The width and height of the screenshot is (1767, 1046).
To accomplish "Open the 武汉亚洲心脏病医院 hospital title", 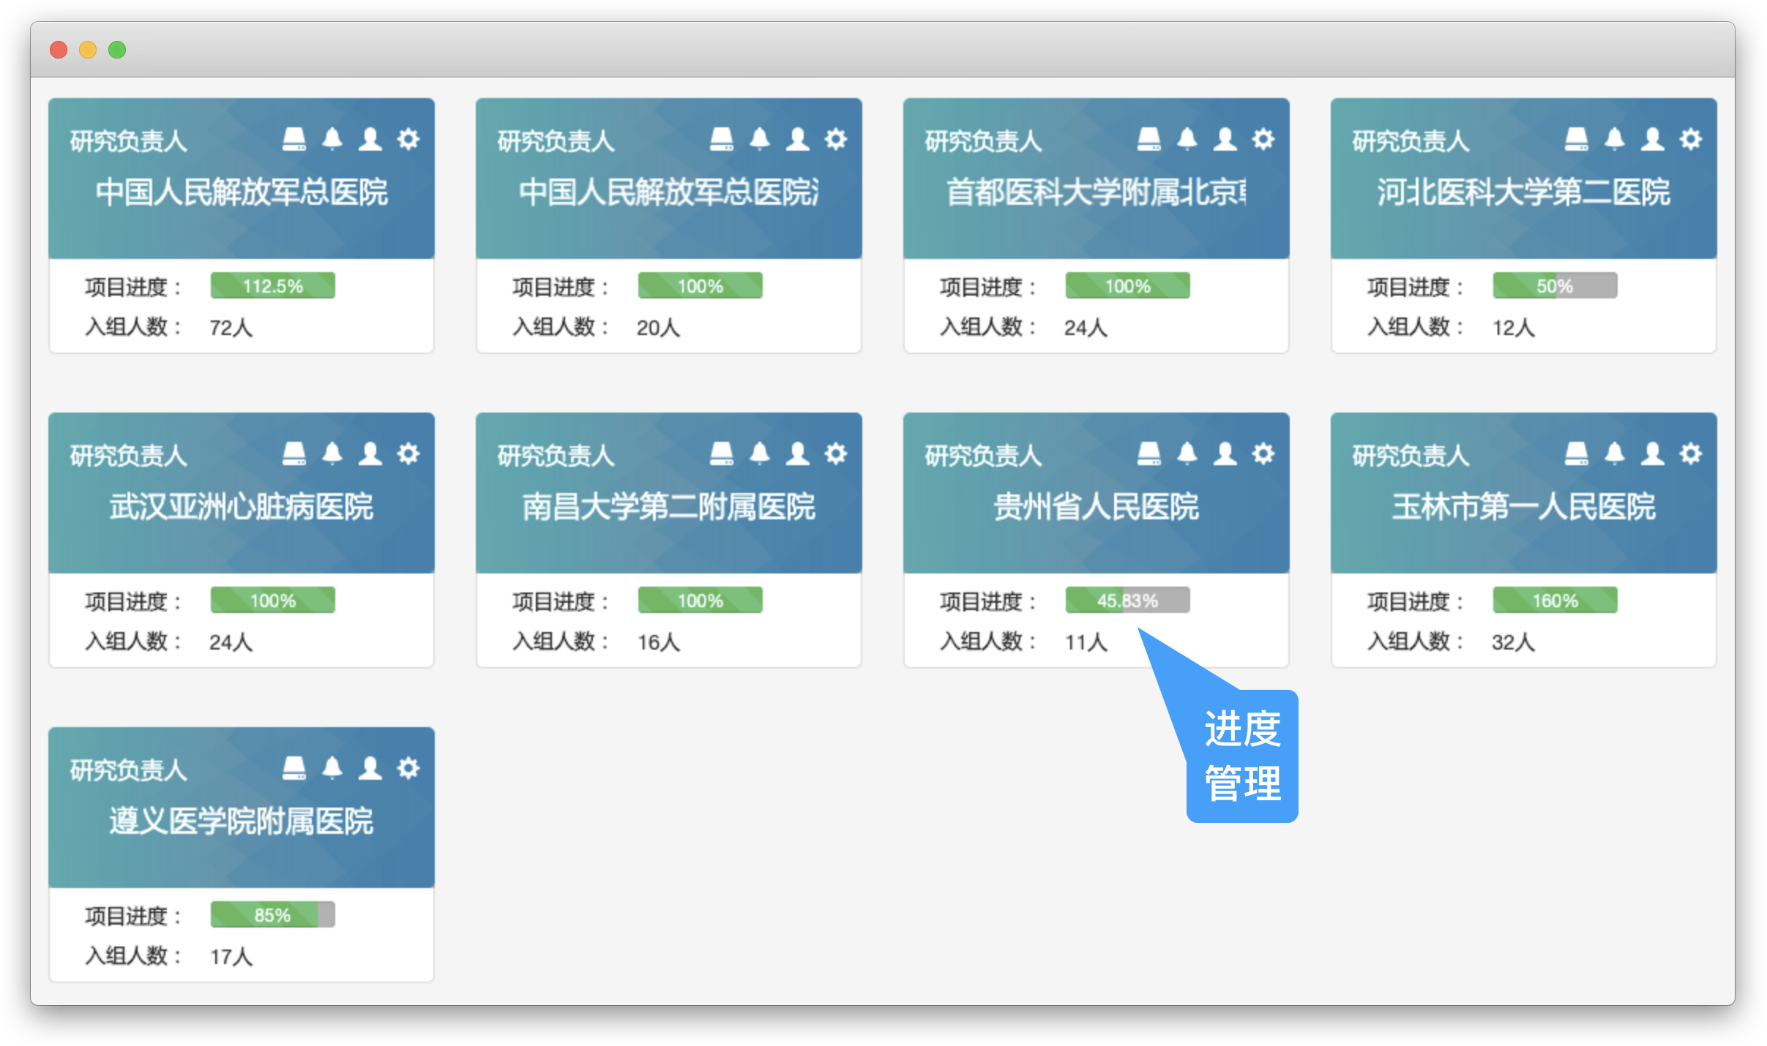I will (x=242, y=506).
